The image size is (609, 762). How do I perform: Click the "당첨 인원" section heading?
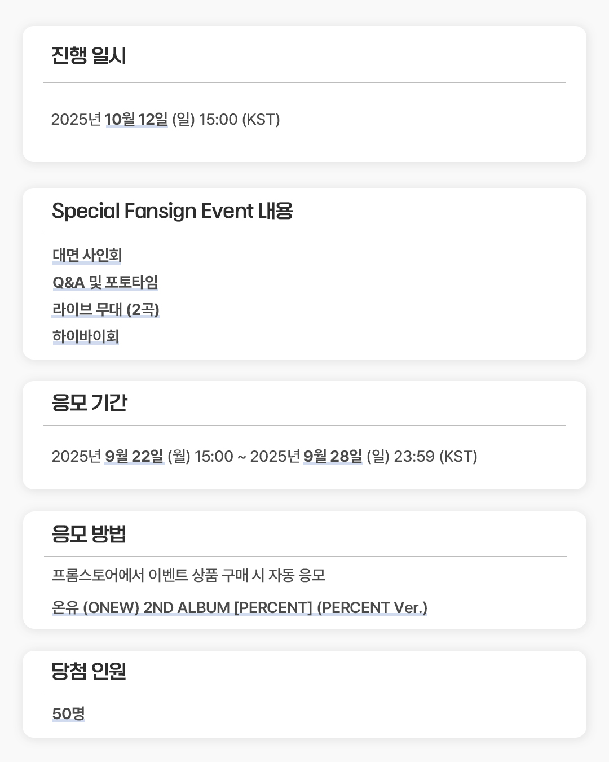click(89, 671)
